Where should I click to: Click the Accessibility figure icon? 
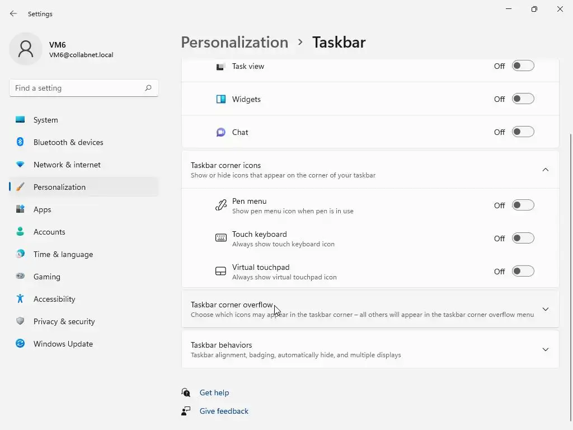20,299
